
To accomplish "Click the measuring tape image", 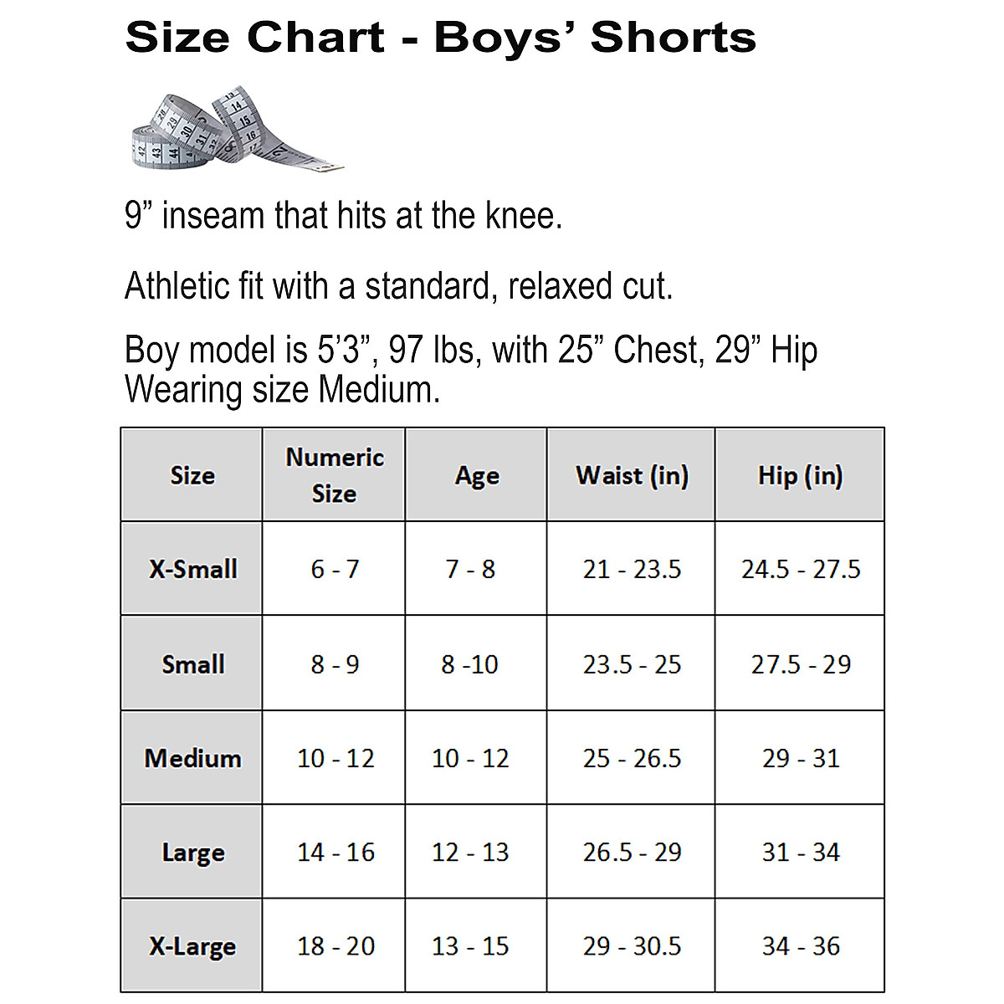I will point(237,129).
